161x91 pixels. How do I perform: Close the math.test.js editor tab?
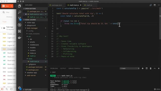[x=80, y=5]
